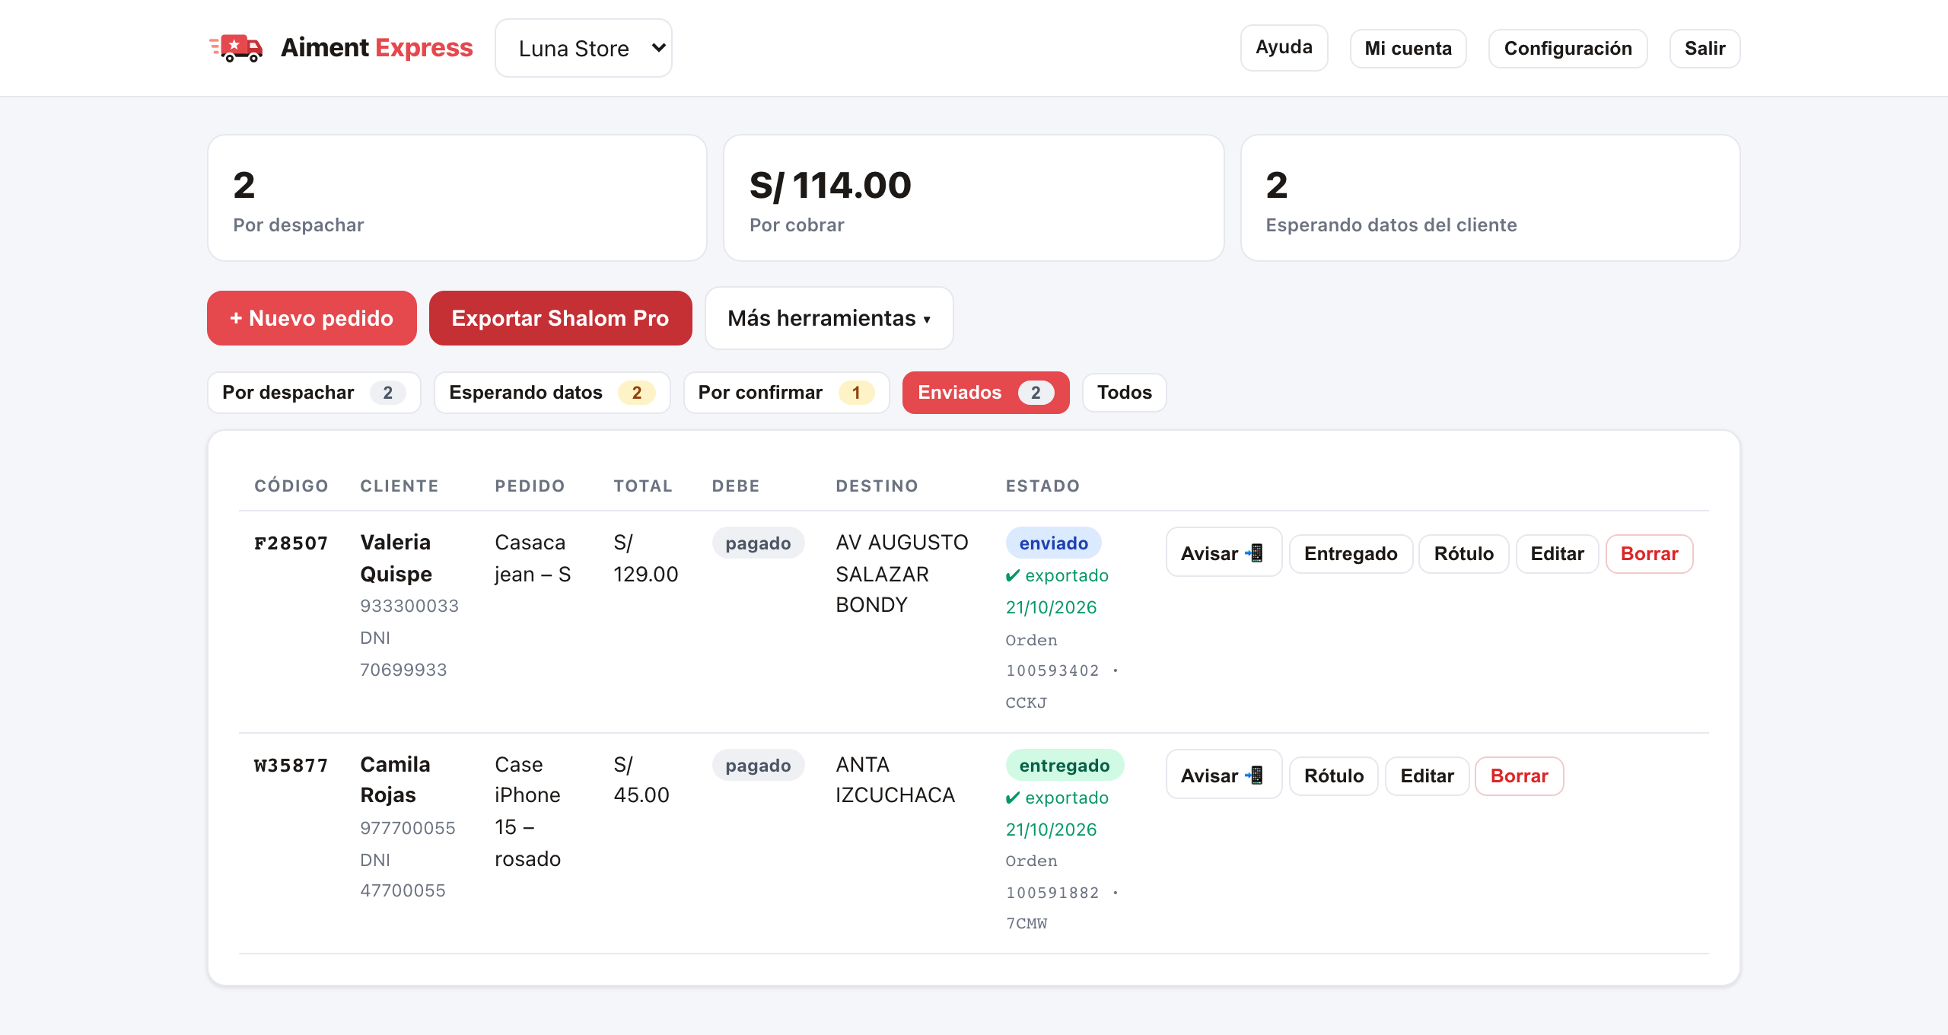
Task: Delete order F28507 with Borrar
Action: (1649, 553)
